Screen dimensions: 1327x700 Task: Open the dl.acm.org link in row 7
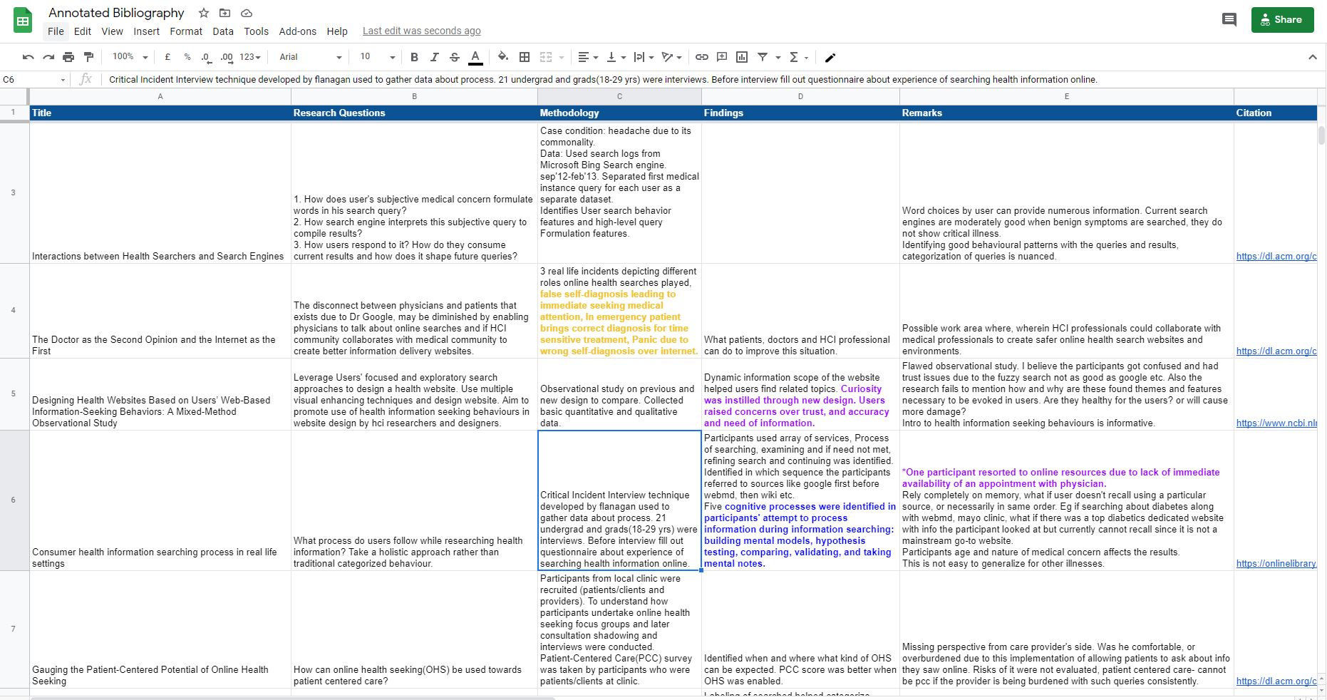coord(1276,681)
